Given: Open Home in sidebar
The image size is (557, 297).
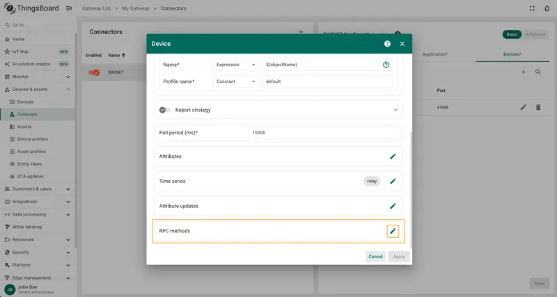Looking at the screenshot, I should pyautogui.click(x=38, y=39).
